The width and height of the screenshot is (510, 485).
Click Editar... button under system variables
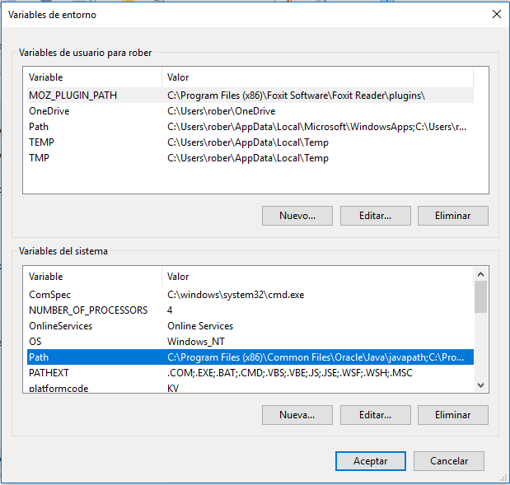[x=376, y=415]
